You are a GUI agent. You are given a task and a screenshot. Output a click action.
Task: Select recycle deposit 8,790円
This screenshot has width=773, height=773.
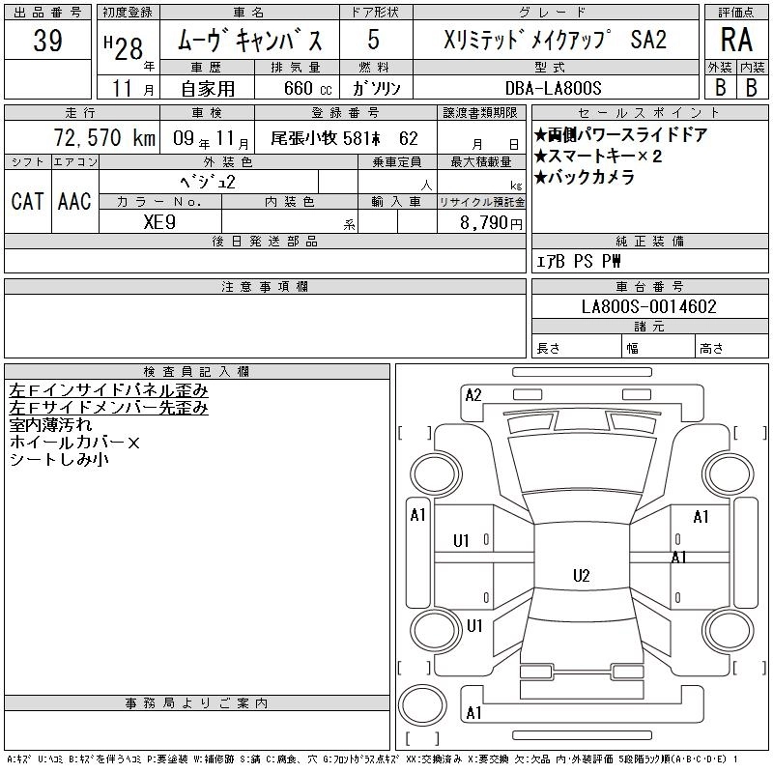(491, 222)
